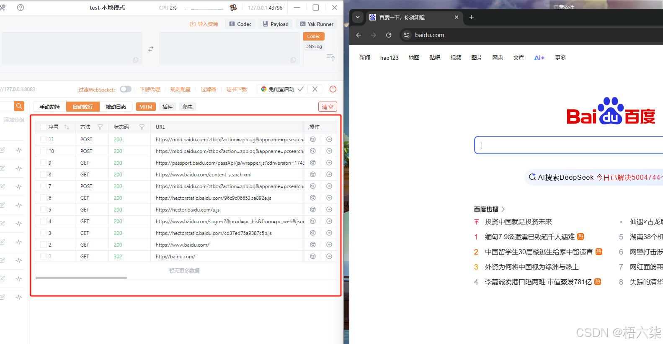The width and height of the screenshot is (663, 344).
Task: Open browser icon for row 9
Action: point(313,163)
